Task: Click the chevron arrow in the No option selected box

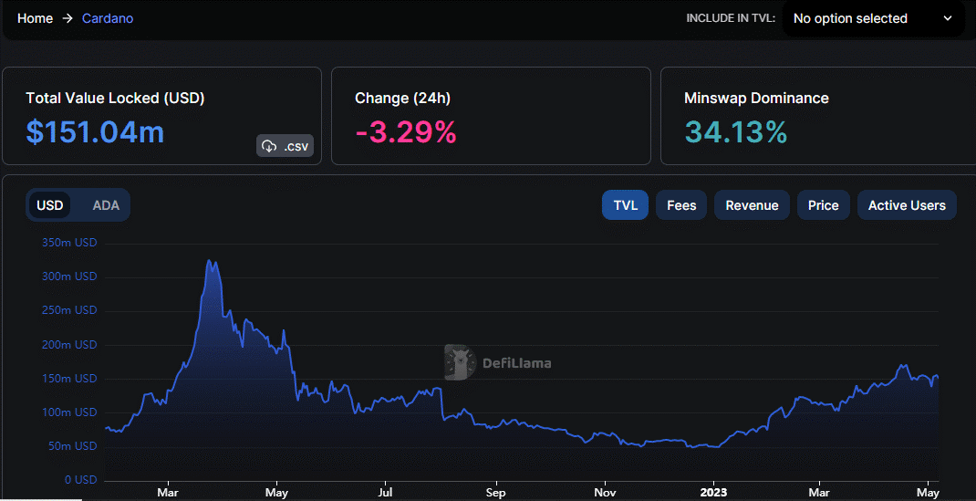Action: [x=948, y=18]
